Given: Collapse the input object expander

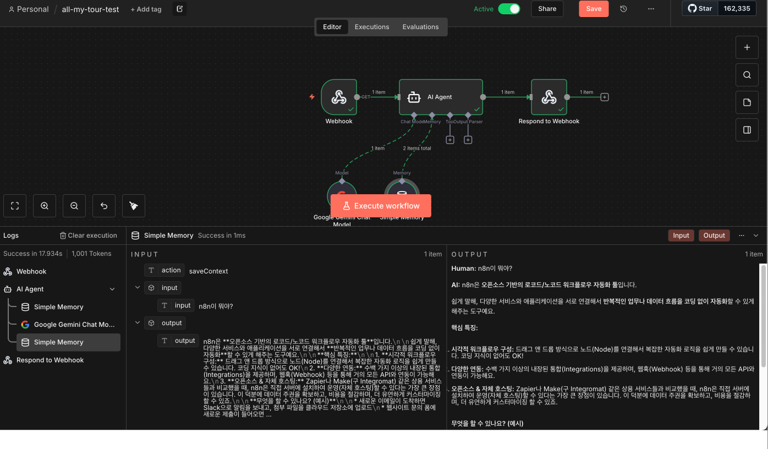Looking at the screenshot, I should tap(138, 287).
